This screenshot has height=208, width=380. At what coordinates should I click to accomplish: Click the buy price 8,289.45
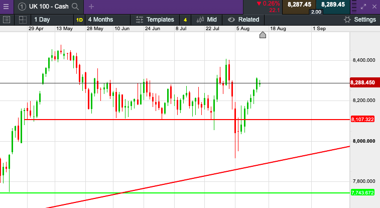pyautogui.click(x=333, y=5)
